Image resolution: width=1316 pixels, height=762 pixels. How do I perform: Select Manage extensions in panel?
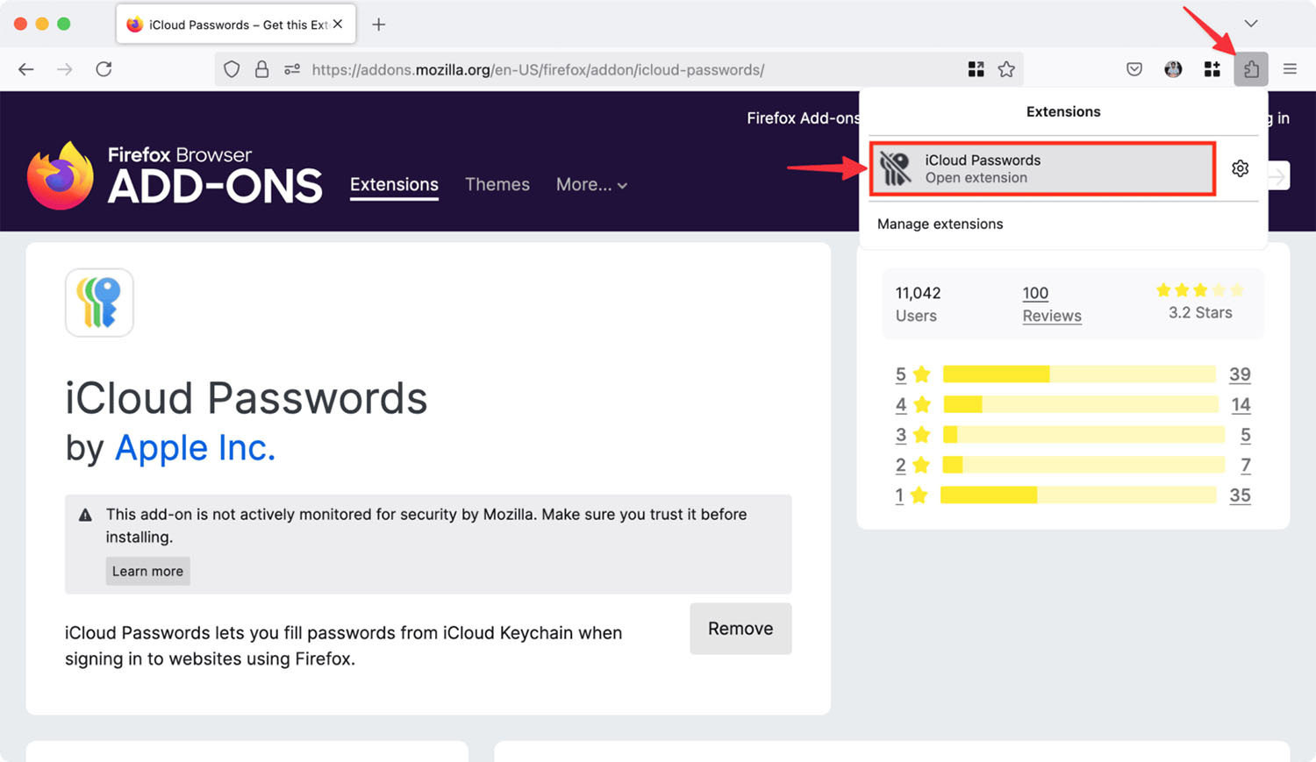[940, 224]
